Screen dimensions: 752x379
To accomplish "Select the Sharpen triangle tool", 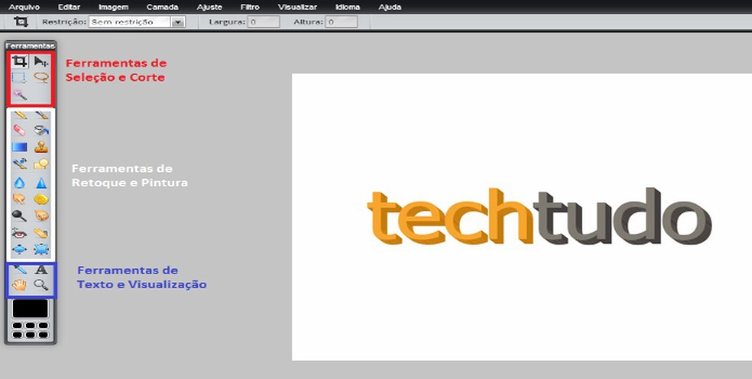I will [41, 183].
